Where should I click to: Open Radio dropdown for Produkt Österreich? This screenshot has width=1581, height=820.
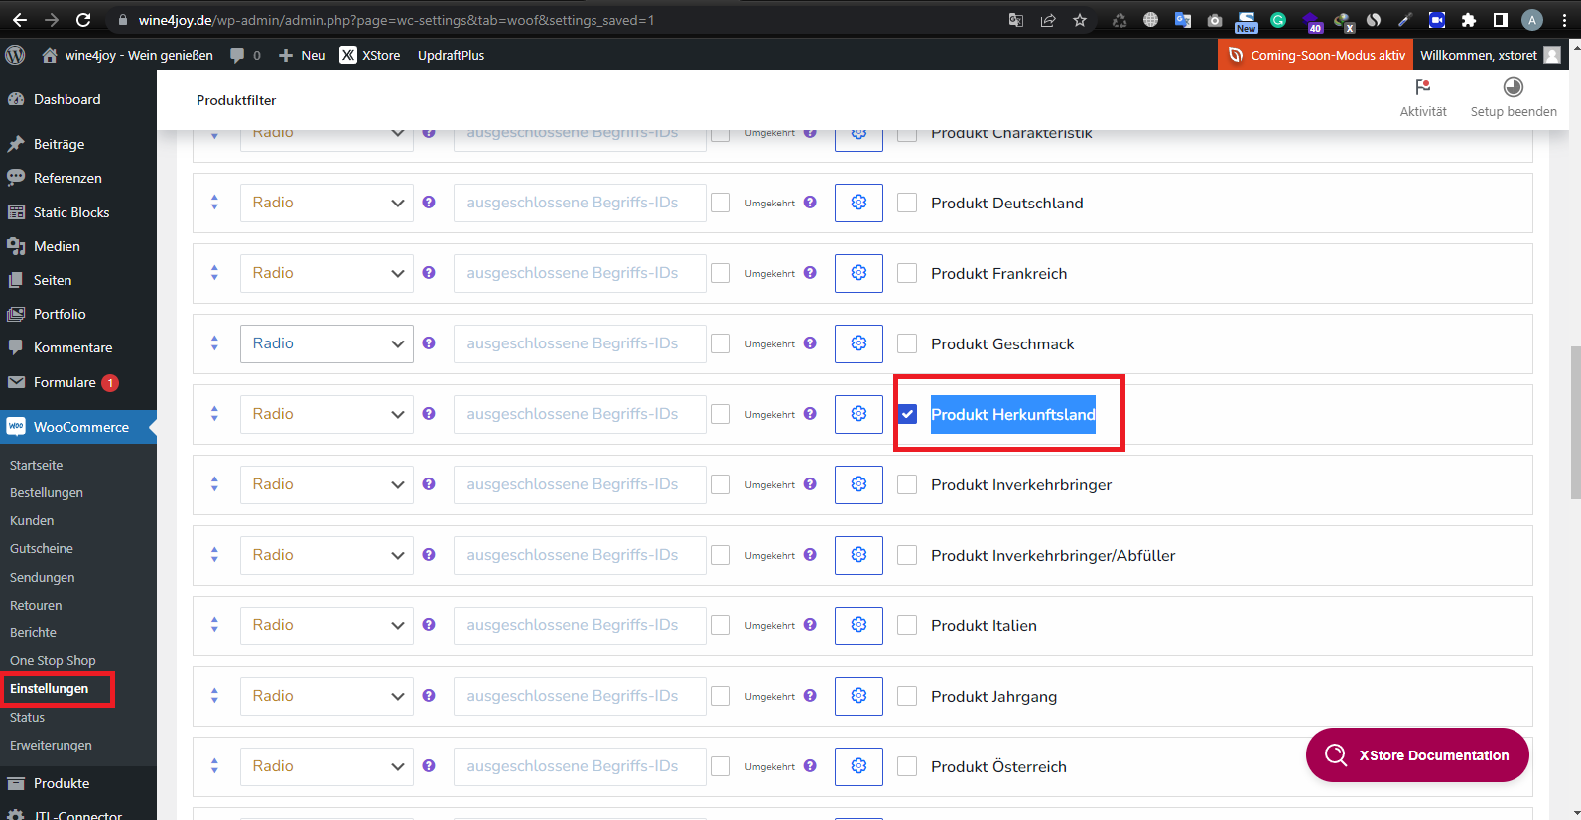pos(327,766)
